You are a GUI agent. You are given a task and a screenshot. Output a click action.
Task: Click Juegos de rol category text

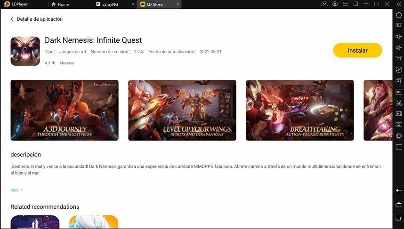(x=73, y=51)
